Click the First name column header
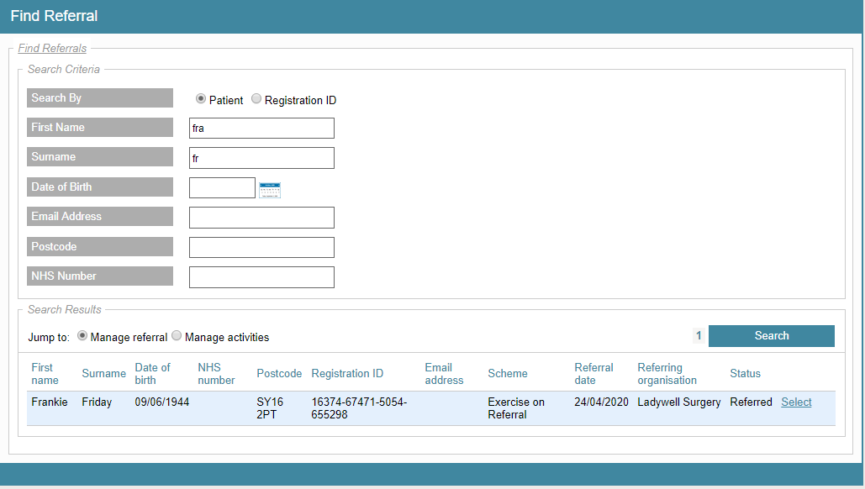 coord(45,374)
